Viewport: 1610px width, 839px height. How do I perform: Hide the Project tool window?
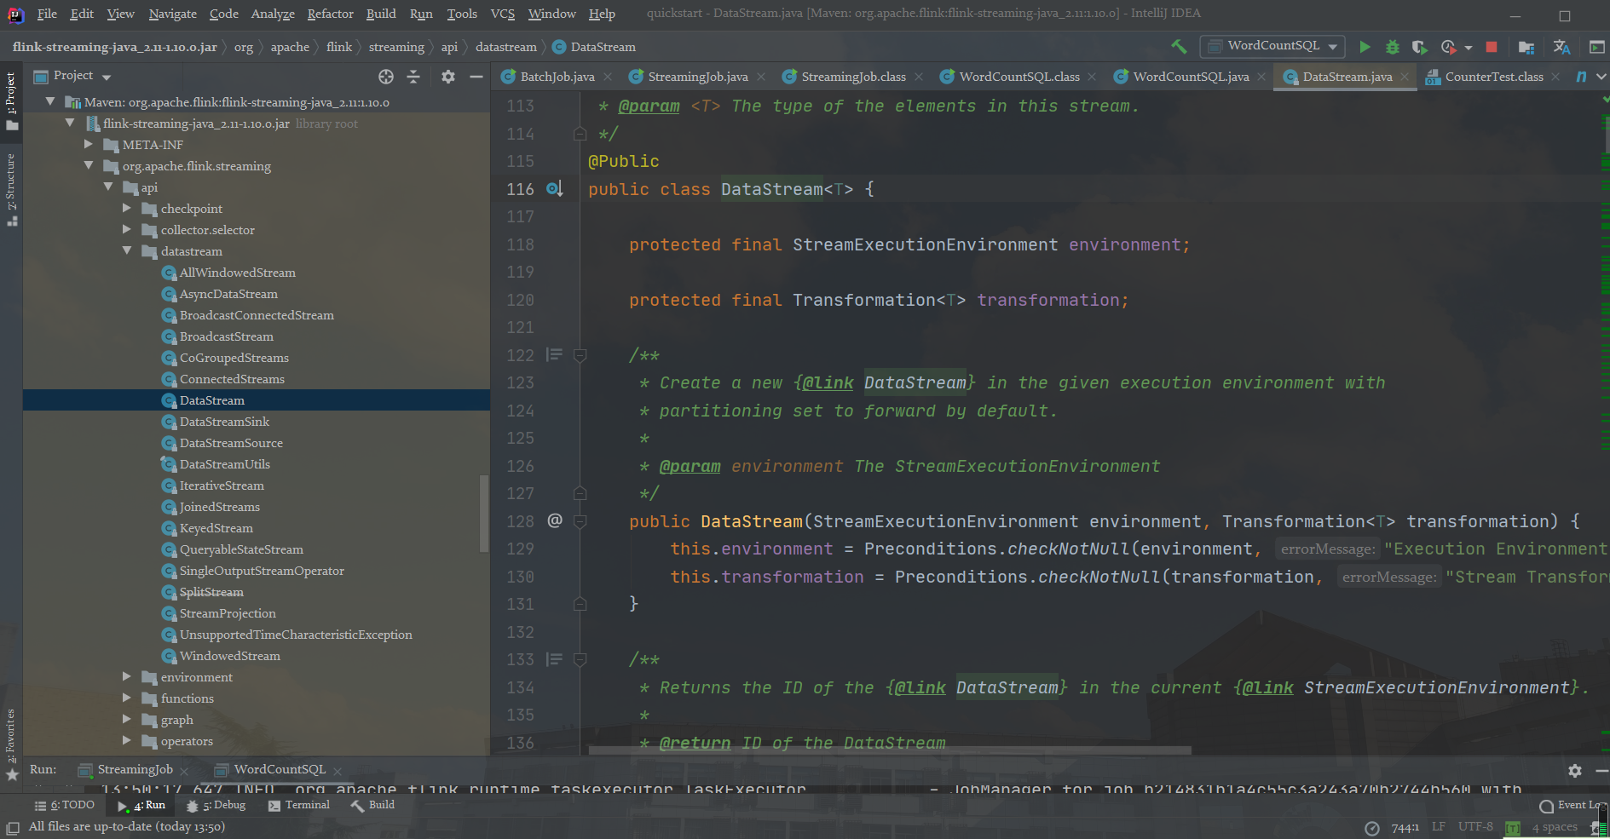pos(476,77)
